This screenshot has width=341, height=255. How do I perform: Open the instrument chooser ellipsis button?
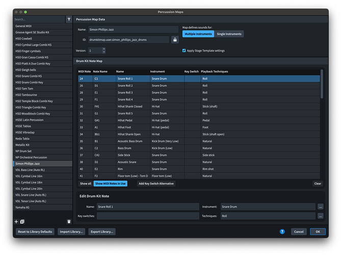point(320,207)
